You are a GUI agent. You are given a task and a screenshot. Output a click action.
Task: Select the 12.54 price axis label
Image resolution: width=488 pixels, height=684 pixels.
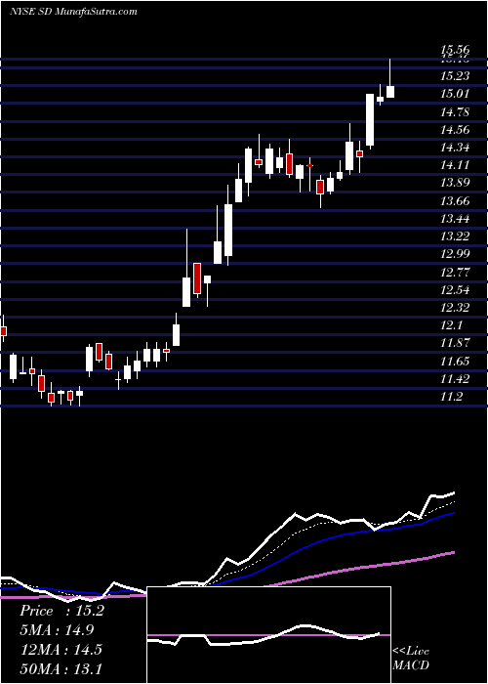(x=455, y=290)
